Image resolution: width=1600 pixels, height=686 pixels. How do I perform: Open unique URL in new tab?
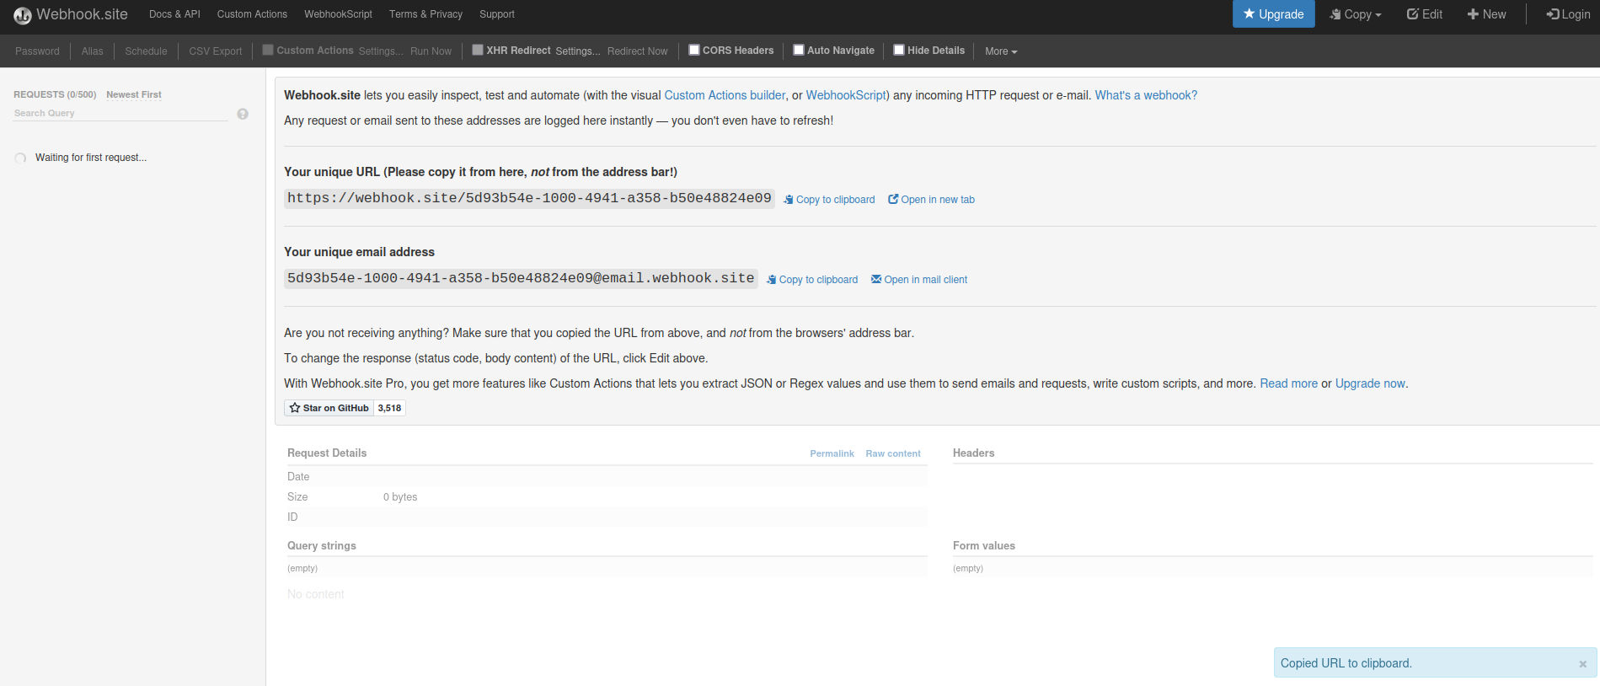click(931, 200)
